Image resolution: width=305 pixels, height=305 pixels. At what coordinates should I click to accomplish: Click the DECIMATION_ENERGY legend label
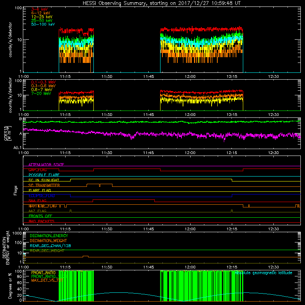pos(49,236)
